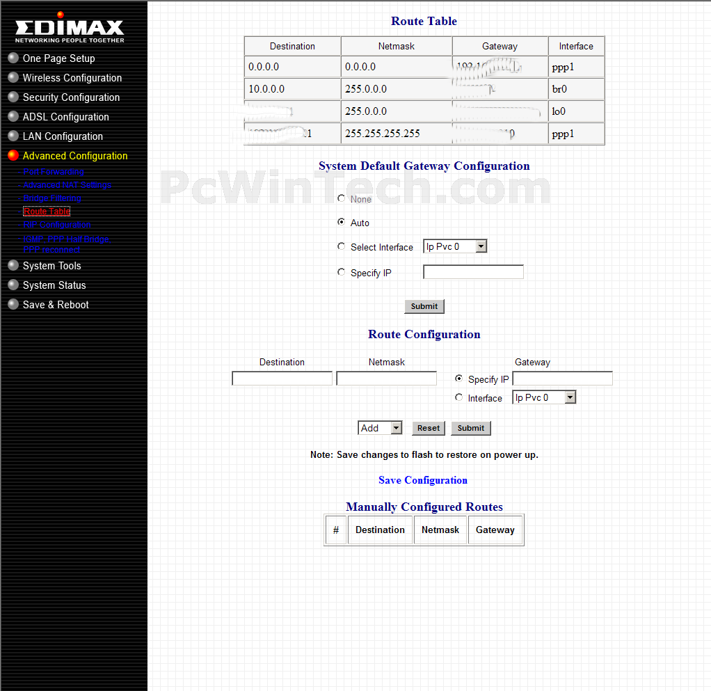Open IGMP, PPP Half Bridge, PPP reconnect link
This screenshot has width=711, height=691.
(67, 244)
